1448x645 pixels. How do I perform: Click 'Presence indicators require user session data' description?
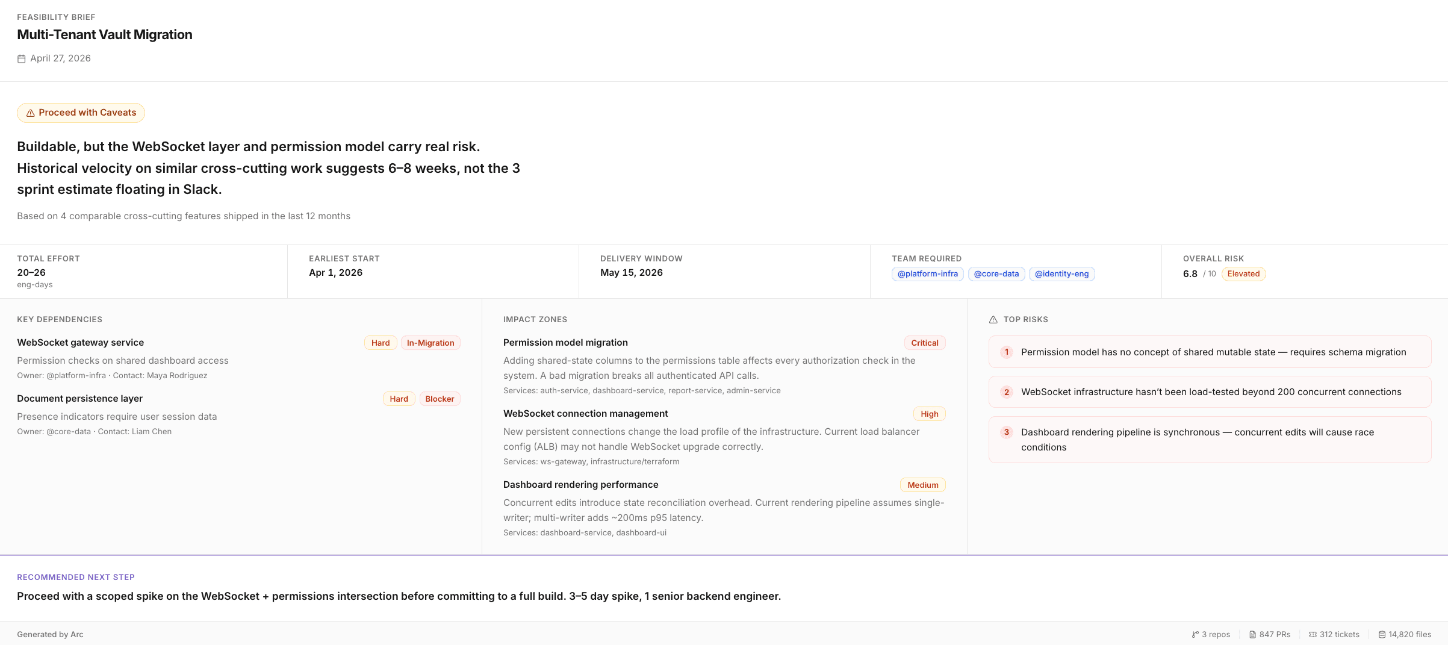pos(117,417)
